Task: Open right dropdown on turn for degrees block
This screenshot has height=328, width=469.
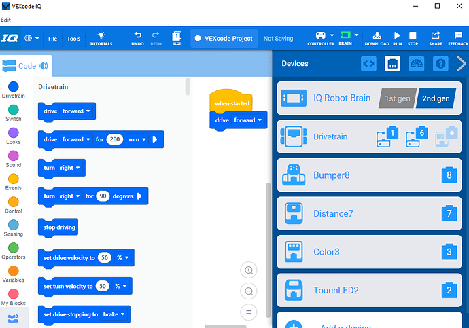Action: point(70,196)
